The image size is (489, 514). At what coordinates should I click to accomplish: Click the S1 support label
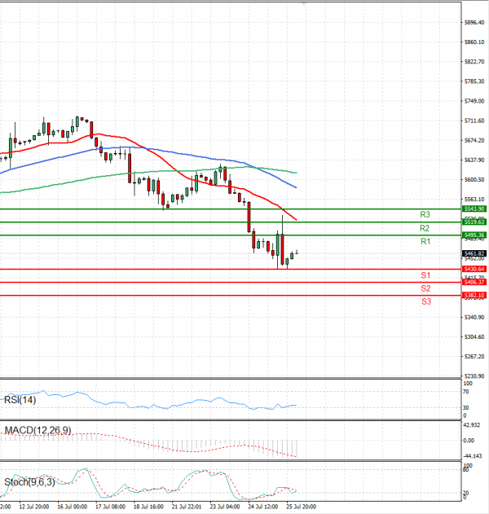(x=425, y=275)
